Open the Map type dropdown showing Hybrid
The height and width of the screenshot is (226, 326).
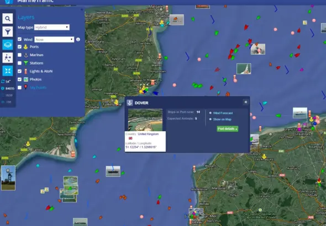click(x=52, y=27)
